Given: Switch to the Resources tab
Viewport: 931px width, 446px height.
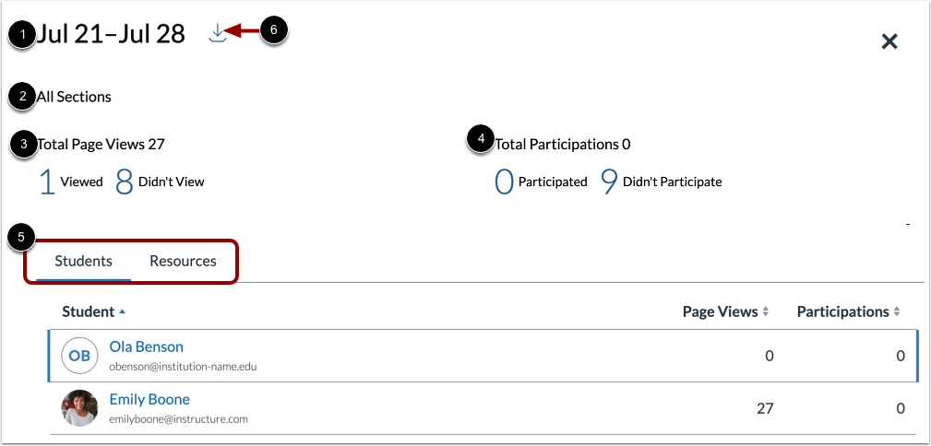Looking at the screenshot, I should (x=183, y=261).
